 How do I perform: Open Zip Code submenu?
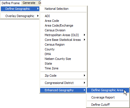click(63, 76)
